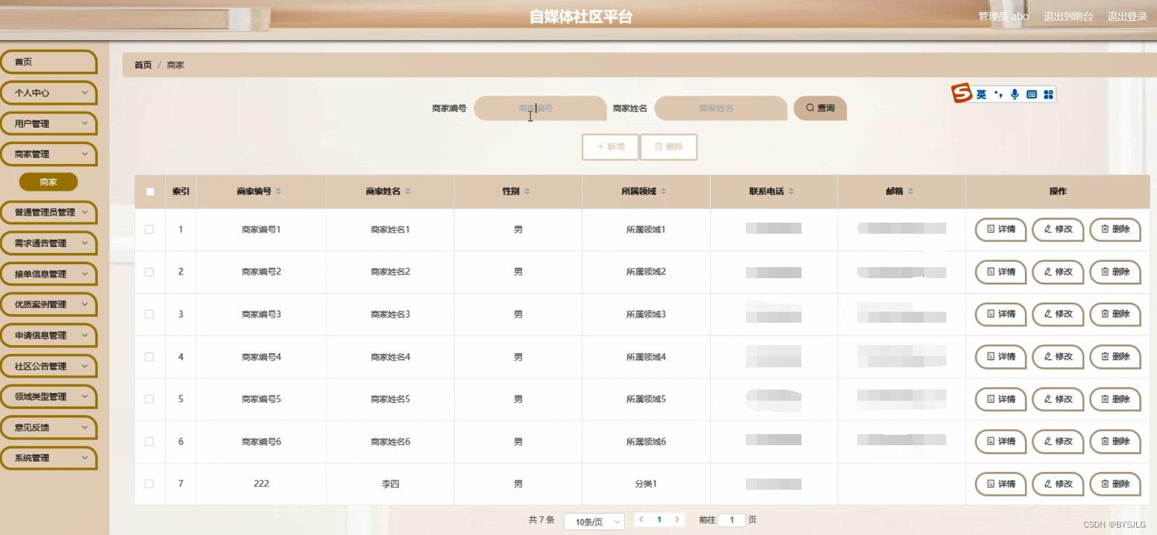
Task: Click 退出到前台 link in header
Action: click(x=1068, y=16)
